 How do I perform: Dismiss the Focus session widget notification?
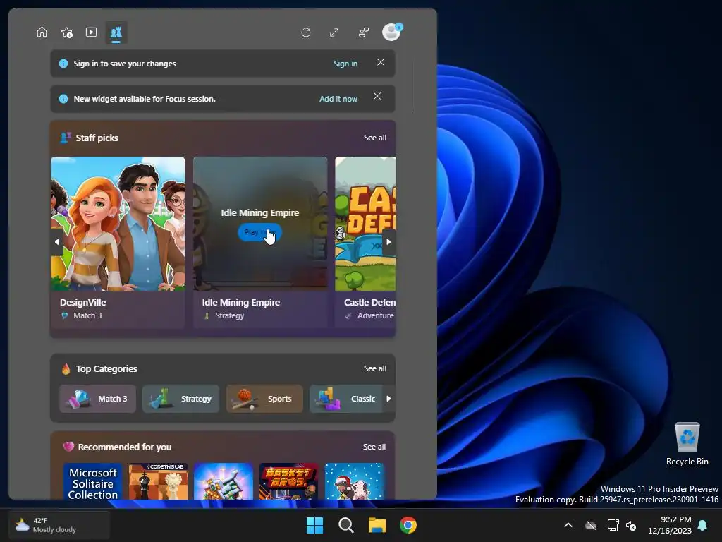(x=377, y=96)
